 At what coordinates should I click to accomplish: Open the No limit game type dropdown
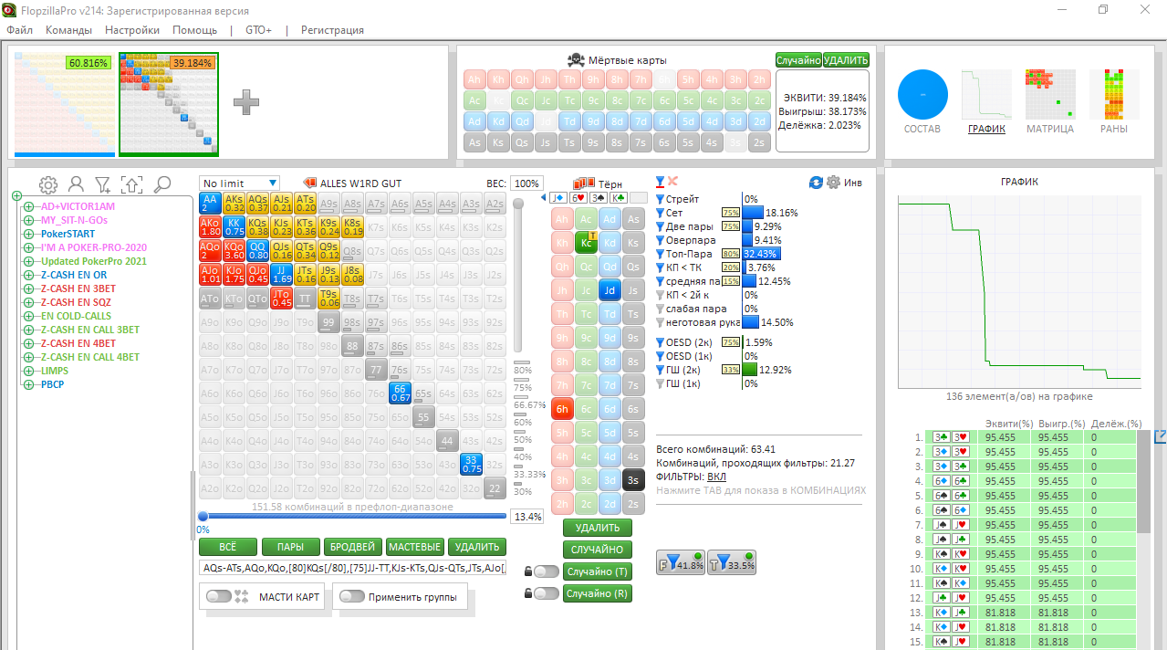tap(240, 183)
